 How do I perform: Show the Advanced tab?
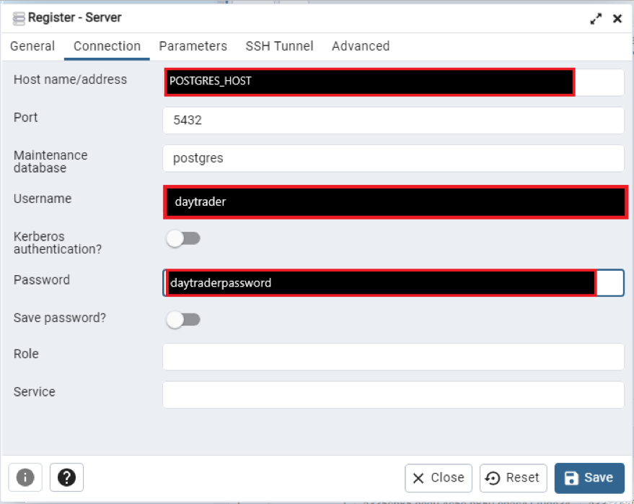coord(361,46)
